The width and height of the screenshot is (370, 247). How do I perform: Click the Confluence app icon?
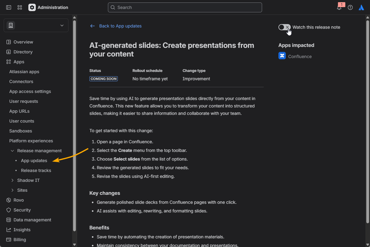pyautogui.click(x=282, y=56)
